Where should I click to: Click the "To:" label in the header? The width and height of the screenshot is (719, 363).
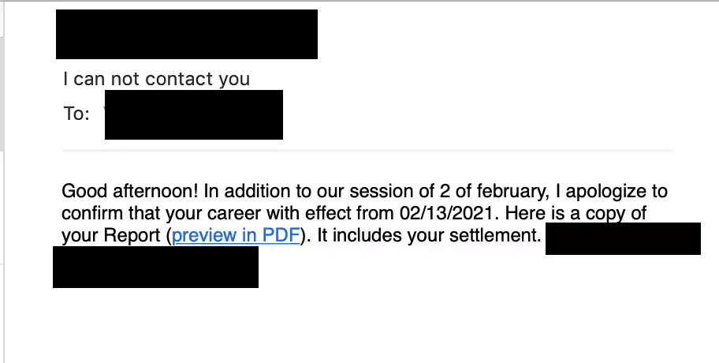coord(76,114)
